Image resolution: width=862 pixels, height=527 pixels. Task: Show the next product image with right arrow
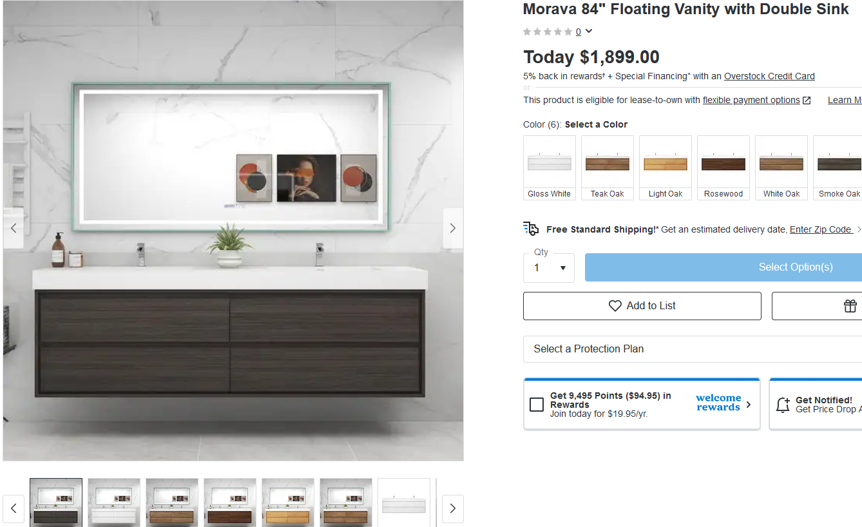pos(452,228)
